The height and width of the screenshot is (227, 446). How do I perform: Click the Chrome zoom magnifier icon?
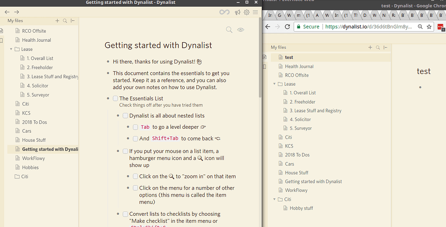[420, 27]
